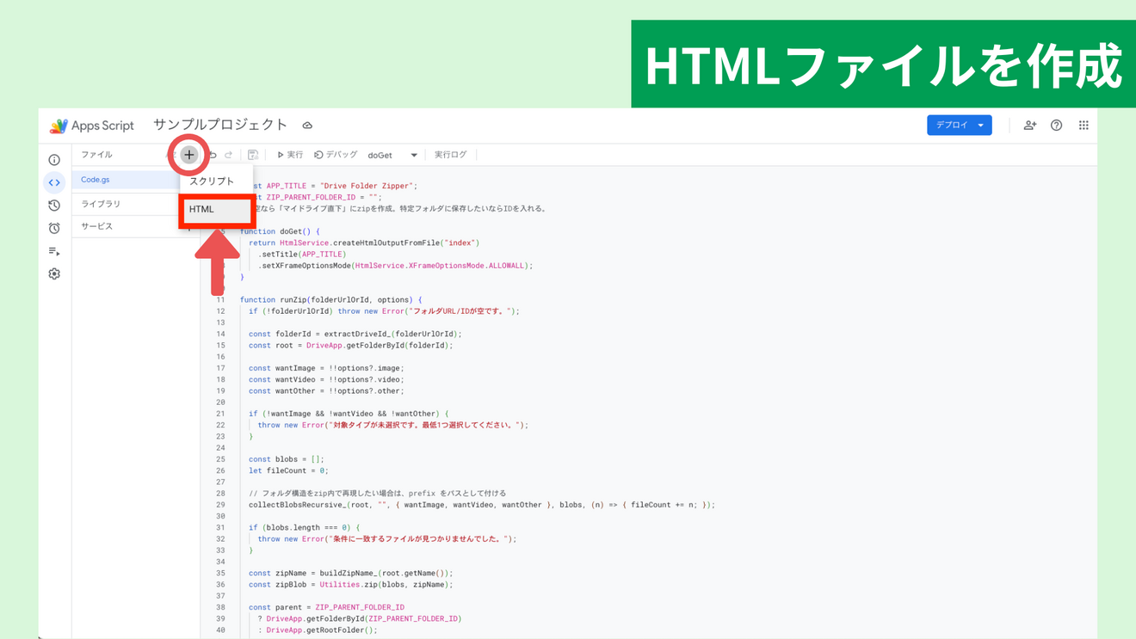
Task: Click the ライブラリ section header
Action: (101, 204)
